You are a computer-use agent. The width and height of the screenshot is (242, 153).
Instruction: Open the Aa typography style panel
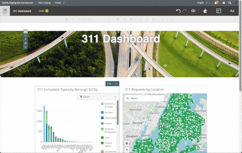(x=232, y=11)
